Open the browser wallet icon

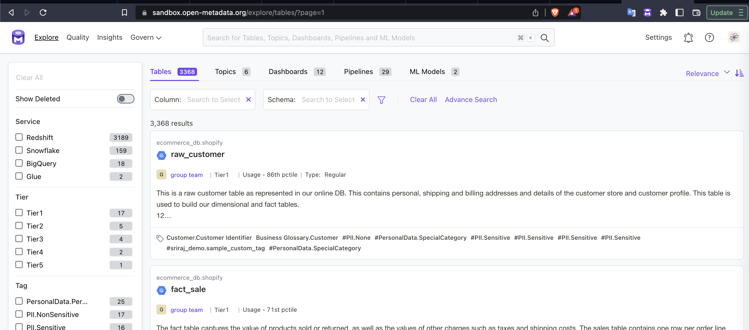pyautogui.click(x=696, y=12)
